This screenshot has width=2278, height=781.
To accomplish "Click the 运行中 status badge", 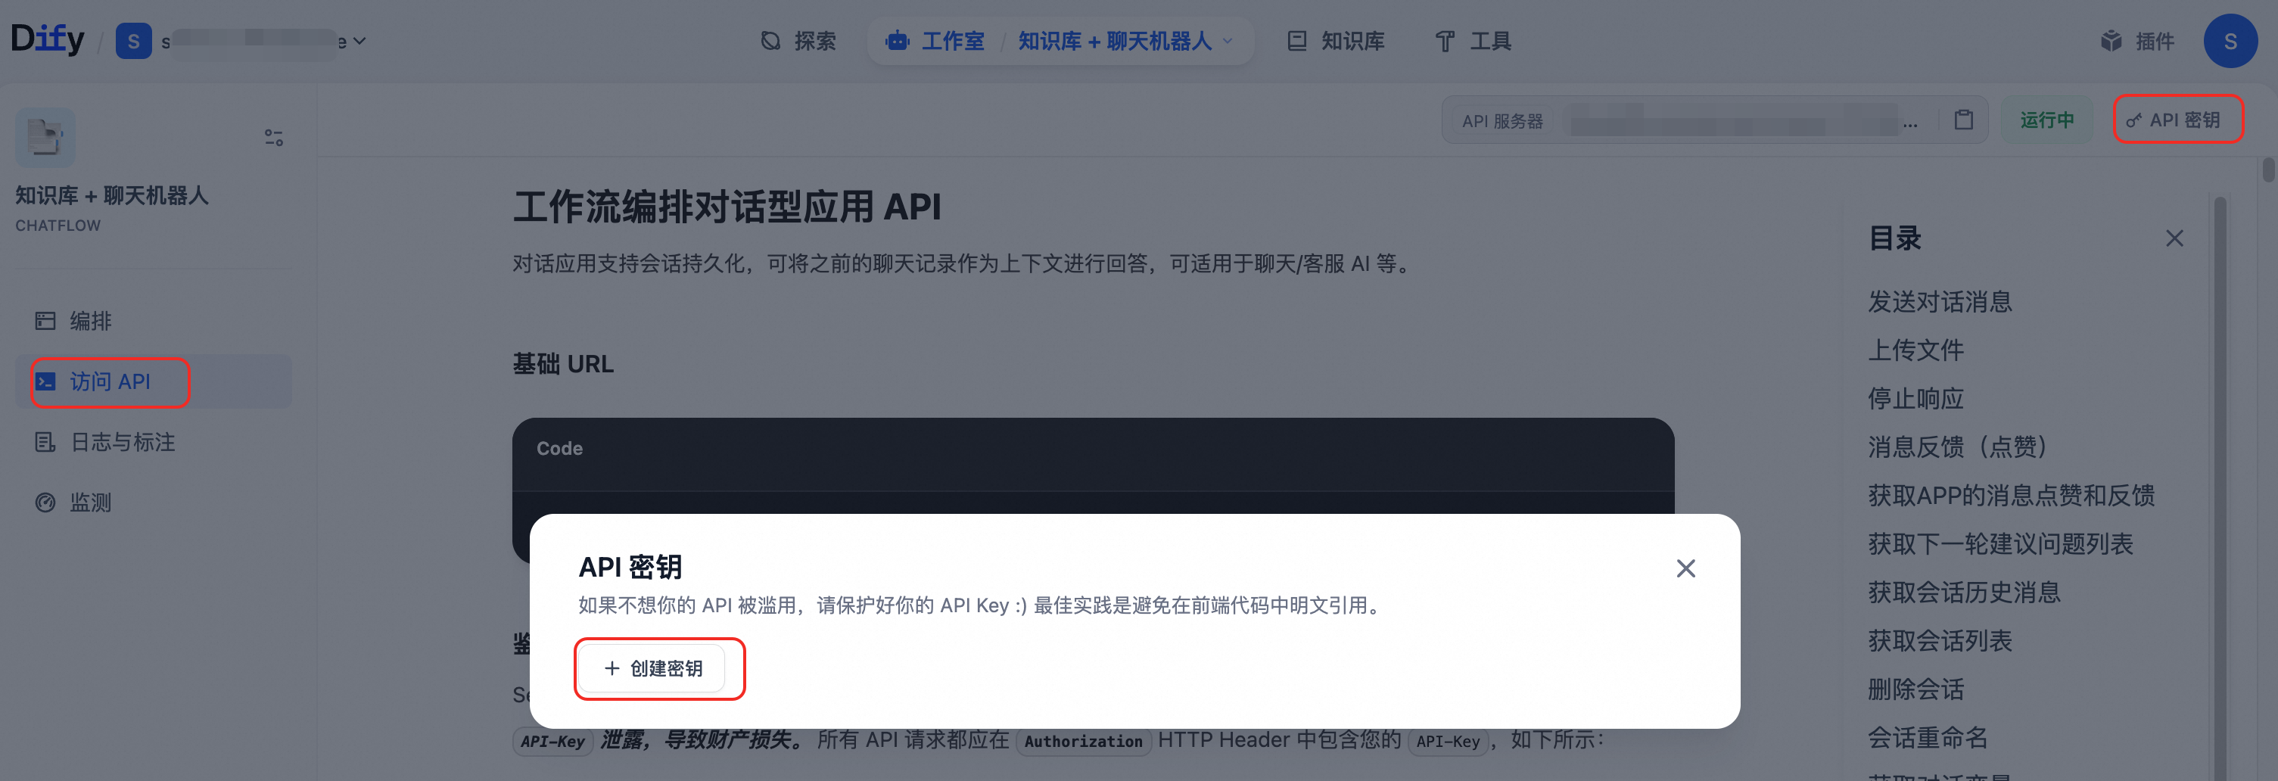I will tap(2046, 120).
